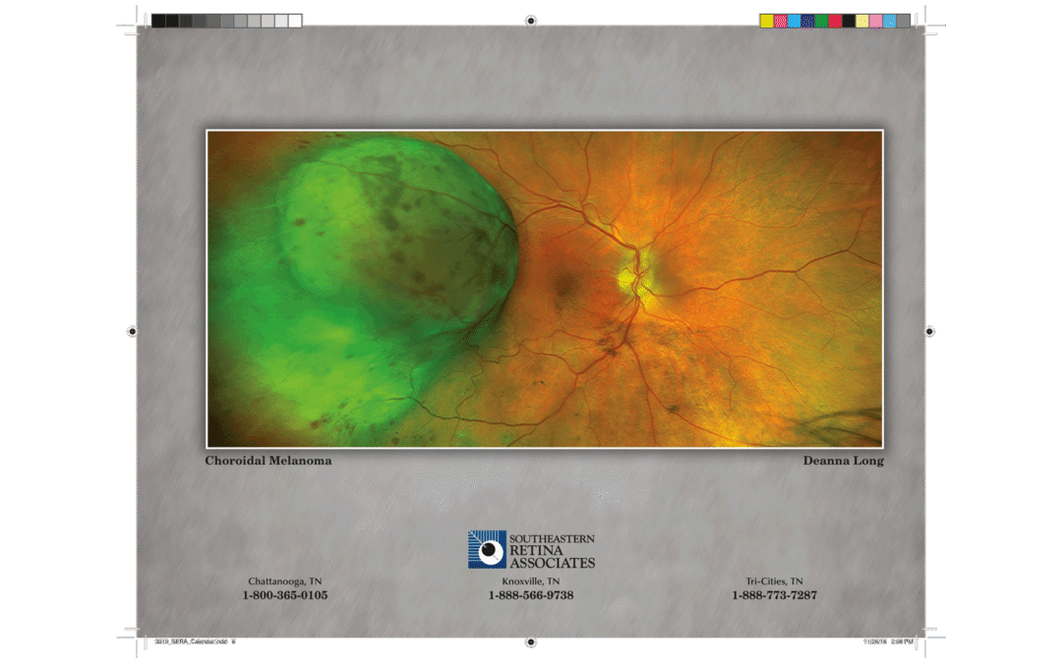Click the Knoxville phone number 1-888-566-9738

tap(531, 595)
